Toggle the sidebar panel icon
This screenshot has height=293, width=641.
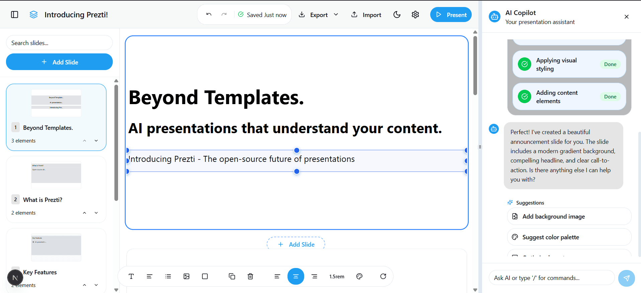(15, 15)
